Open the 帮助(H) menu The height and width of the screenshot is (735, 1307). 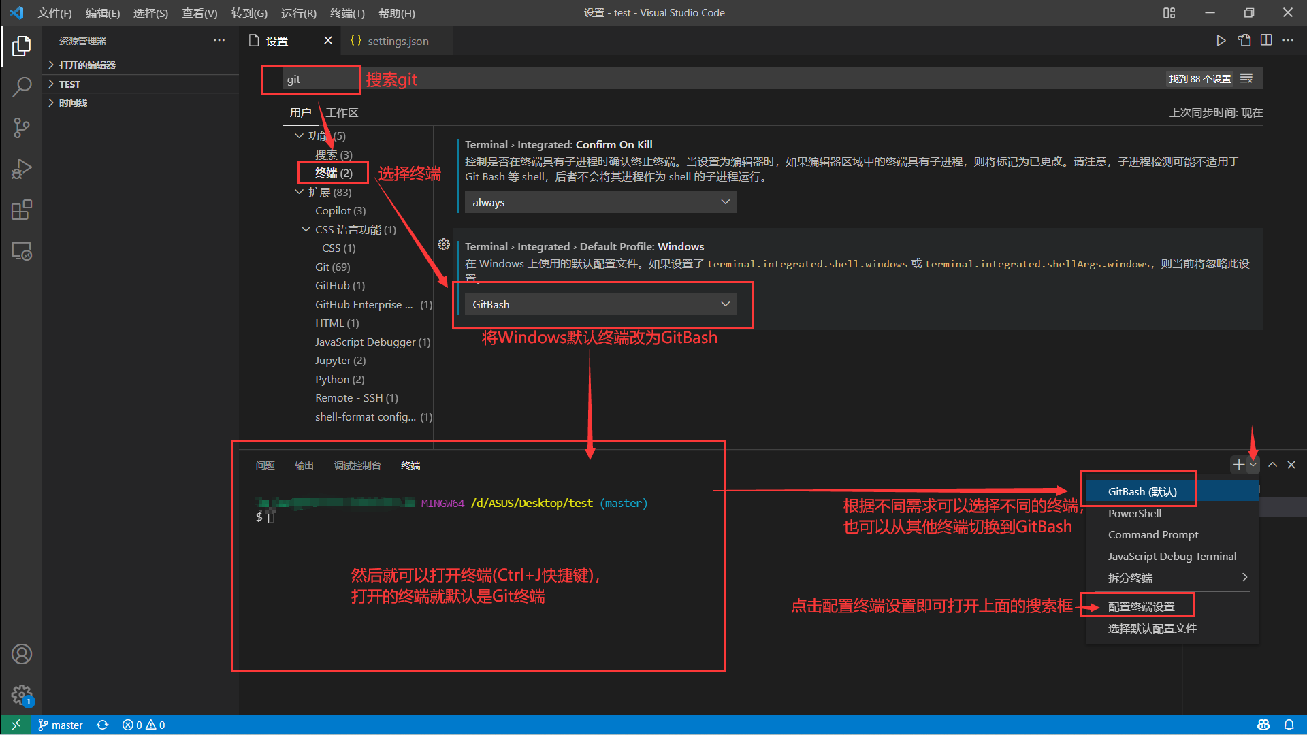pos(397,13)
